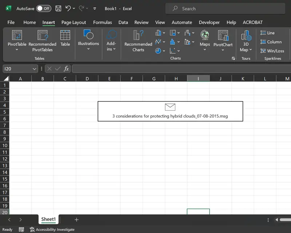The width and height of the screenshot is (291, 233).
Task: Insert a scatter chart
Action: coord(172,50)
